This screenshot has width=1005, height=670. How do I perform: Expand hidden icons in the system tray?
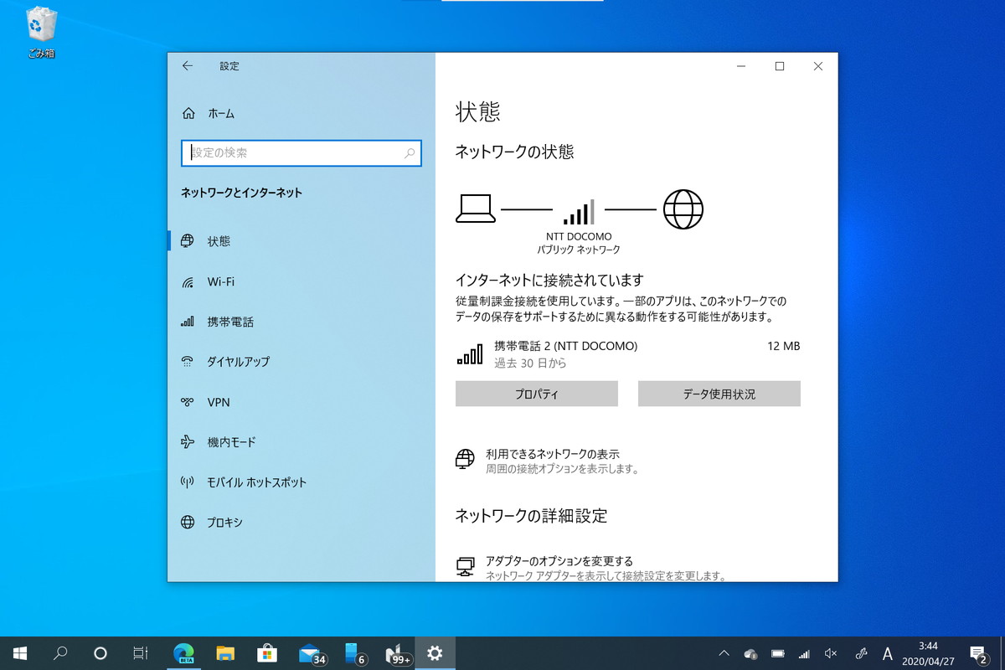(x=724, y=652)
